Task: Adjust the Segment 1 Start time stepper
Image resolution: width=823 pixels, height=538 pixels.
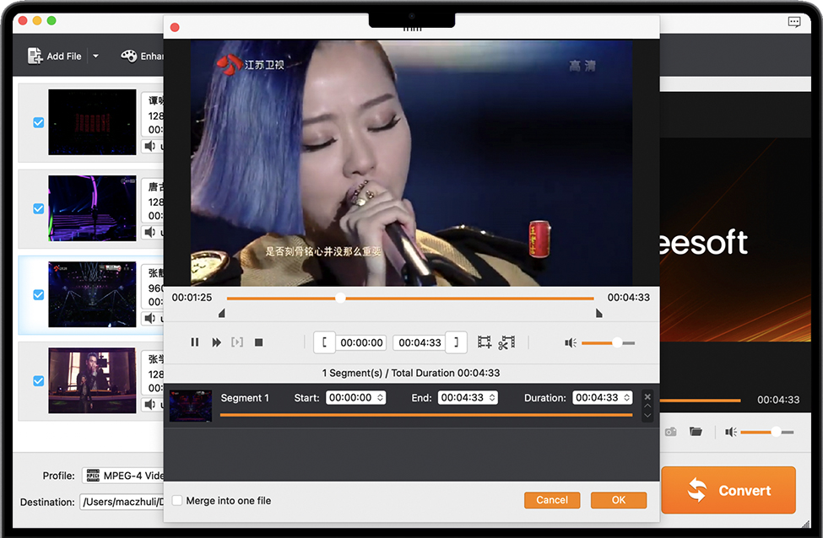Action: 380,398
